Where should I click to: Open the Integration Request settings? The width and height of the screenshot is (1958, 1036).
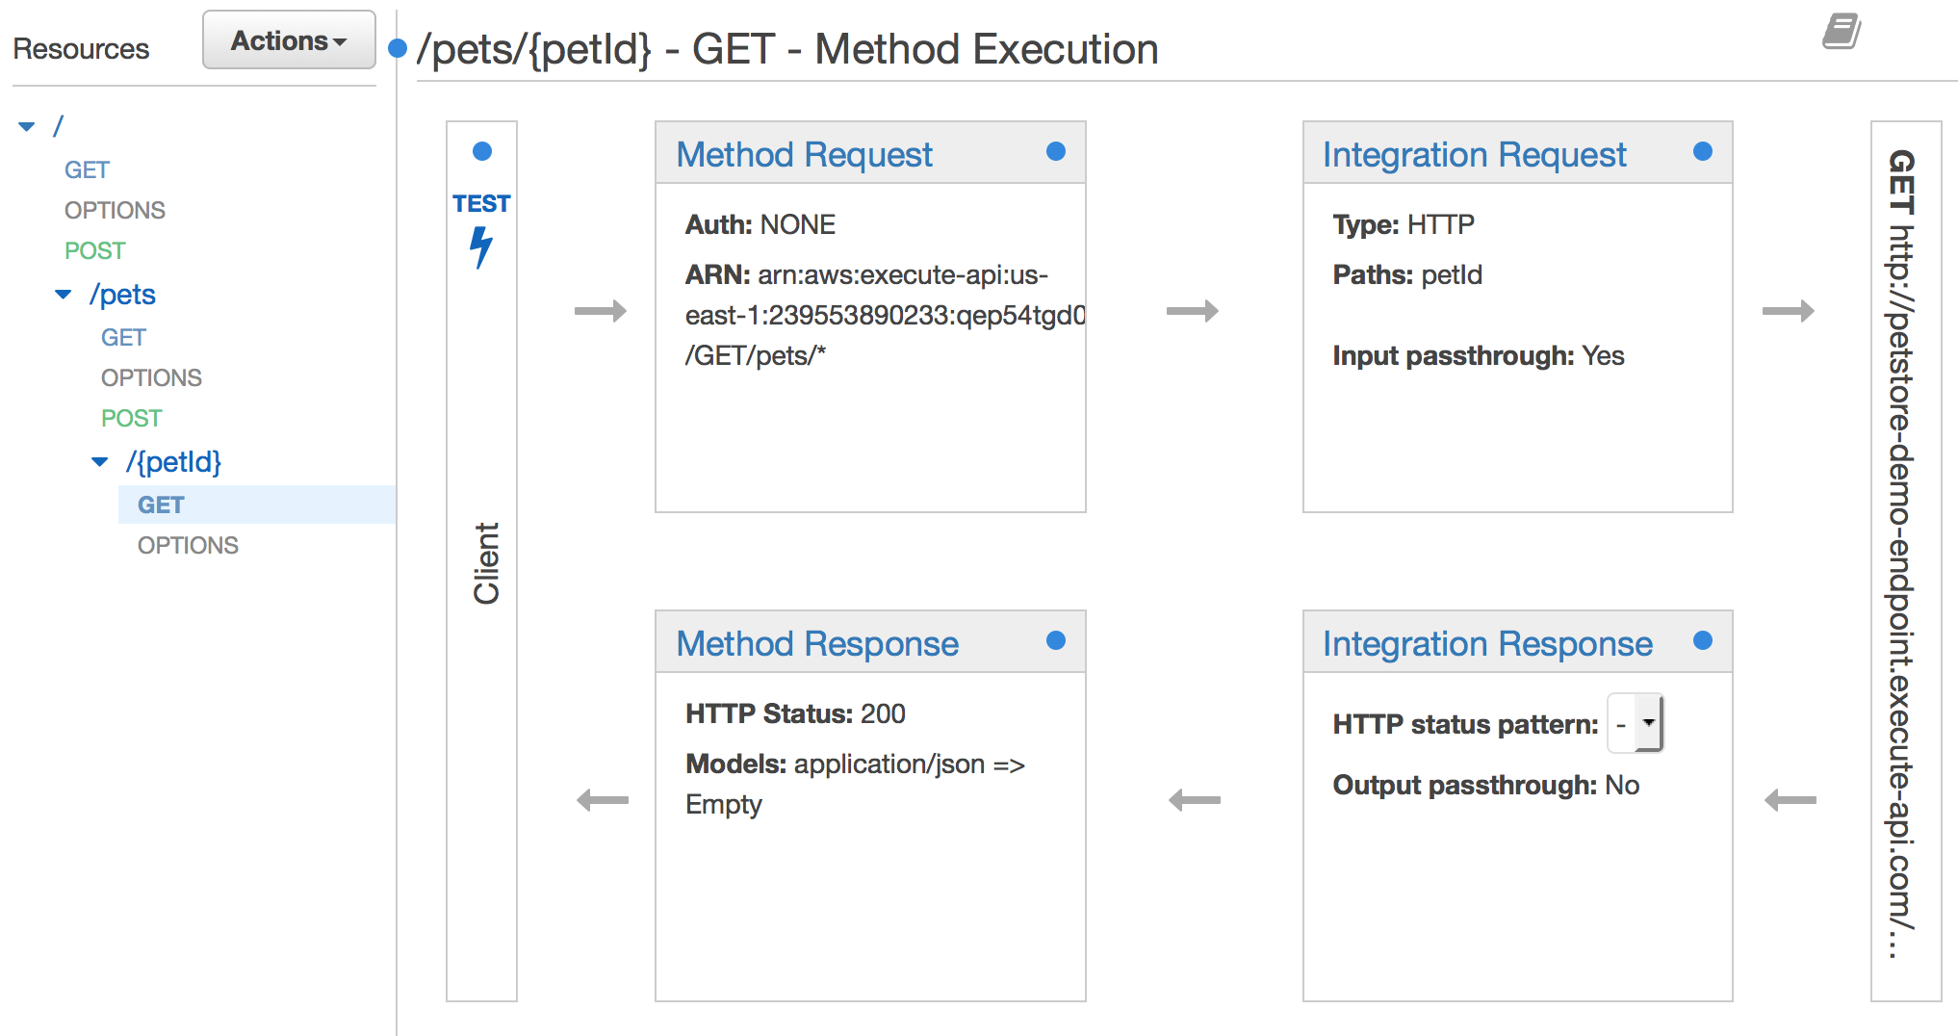(1474, 154)
